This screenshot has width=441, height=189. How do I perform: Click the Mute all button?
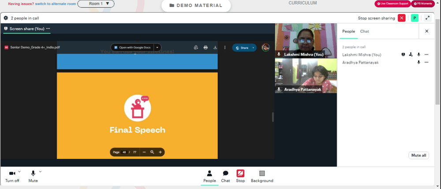[x=419, y=155]
